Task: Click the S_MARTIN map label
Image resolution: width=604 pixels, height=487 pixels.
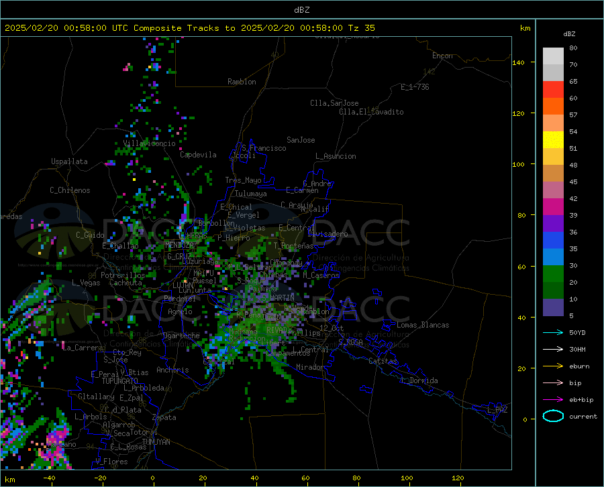Action: [278, 298]
